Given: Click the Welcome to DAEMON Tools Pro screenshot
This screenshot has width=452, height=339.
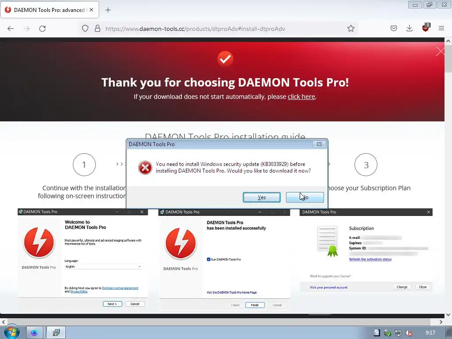Looking at the screenshot, I should click(x=83, y=259).
